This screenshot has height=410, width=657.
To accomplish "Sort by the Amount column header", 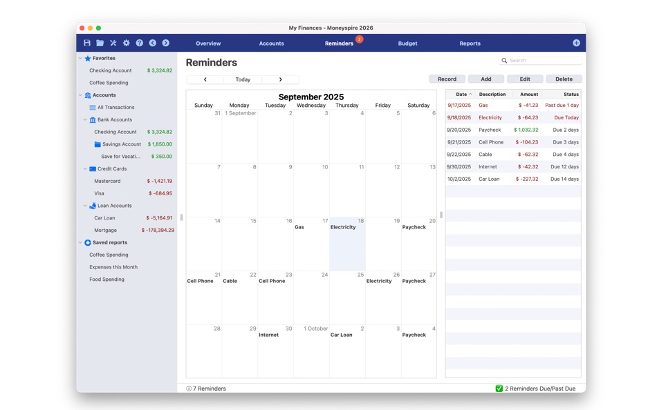I will tap(529, 95).
